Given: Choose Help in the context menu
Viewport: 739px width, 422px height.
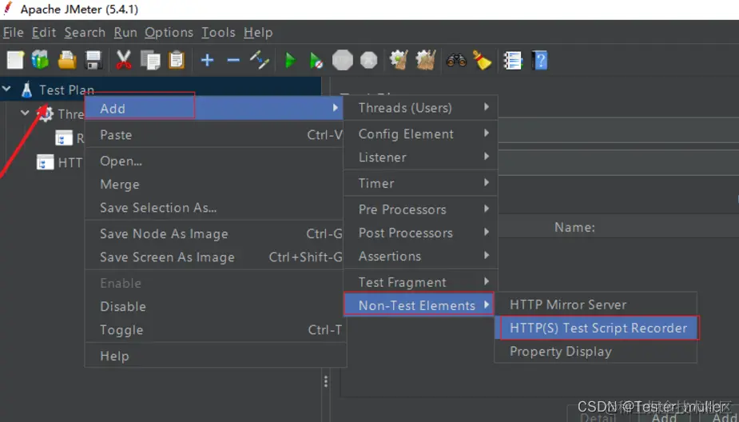Looking at the screenshot, I should (x=214, y=356).
